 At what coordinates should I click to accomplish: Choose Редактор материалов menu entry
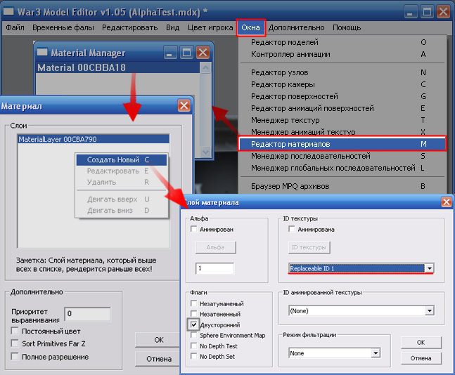(342, 144)
